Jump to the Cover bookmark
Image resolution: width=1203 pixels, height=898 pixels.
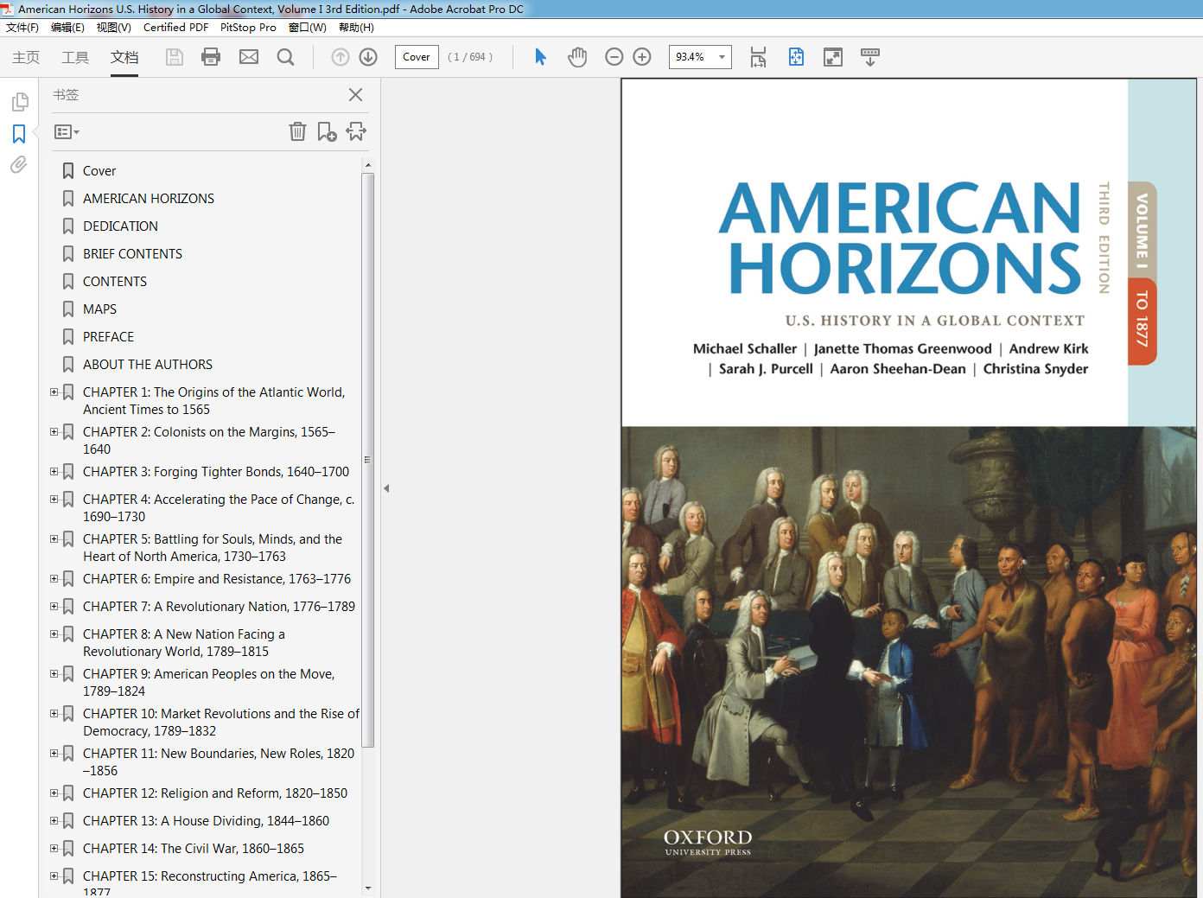click(99, 171)
